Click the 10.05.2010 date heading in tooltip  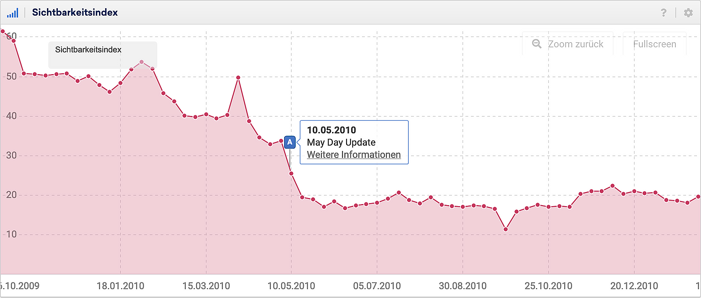coord(331,130)
